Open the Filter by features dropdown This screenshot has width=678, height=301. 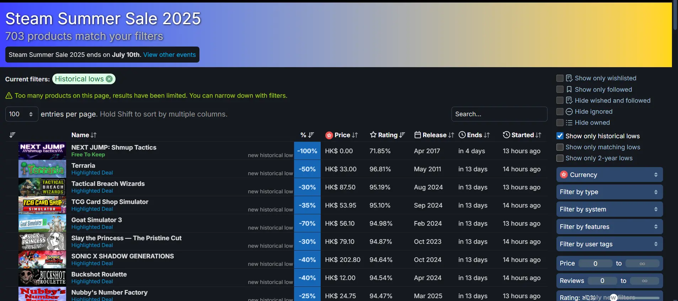[609, 227]
